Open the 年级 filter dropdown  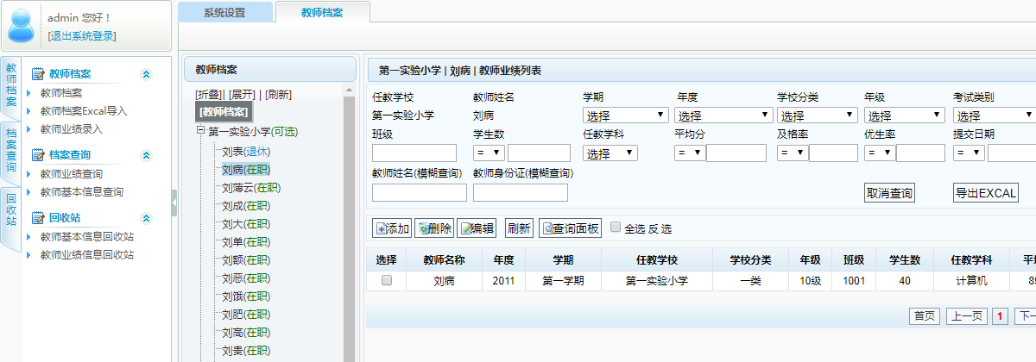(904, 115)
